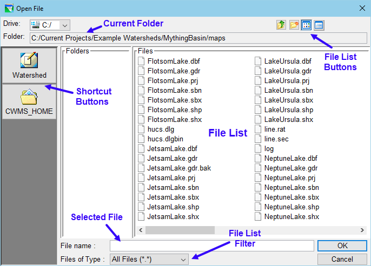Switch to details view
Image resolution: width=371 pixels, height=266 pixels.
coord(319,25)
